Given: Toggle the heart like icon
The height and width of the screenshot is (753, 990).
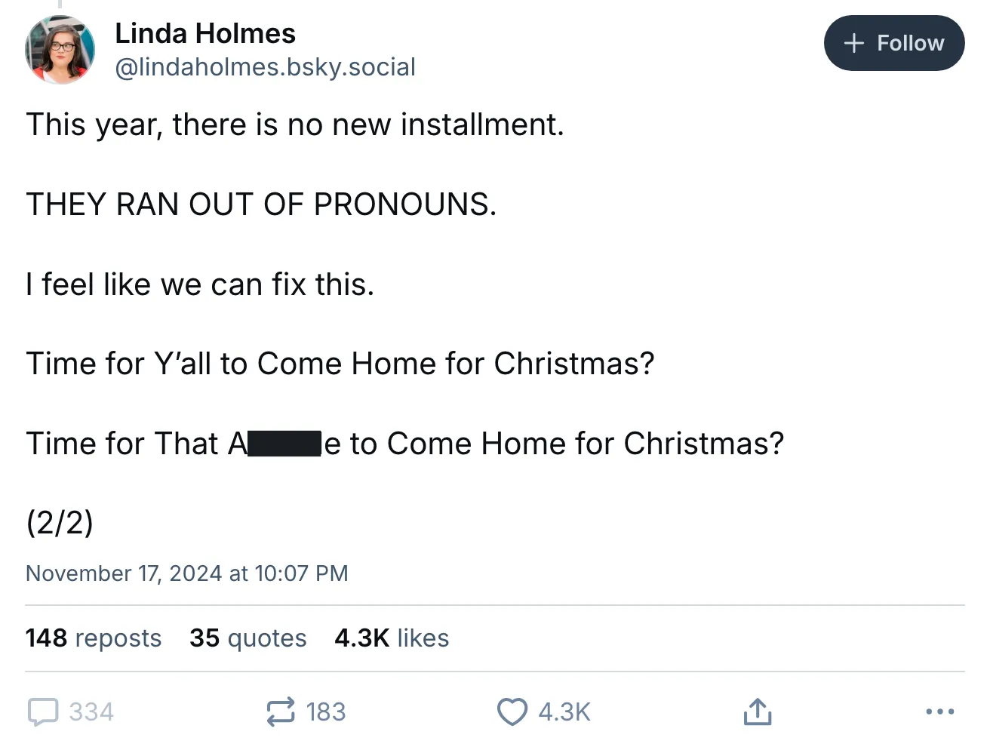Looking at the screenshot, I should click(x=512, y=712).
